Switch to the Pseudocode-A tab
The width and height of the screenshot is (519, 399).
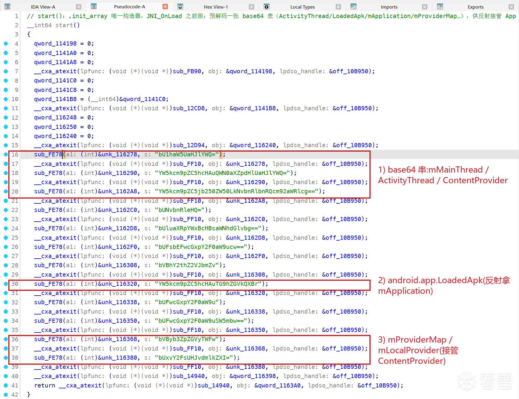point(129,7)
